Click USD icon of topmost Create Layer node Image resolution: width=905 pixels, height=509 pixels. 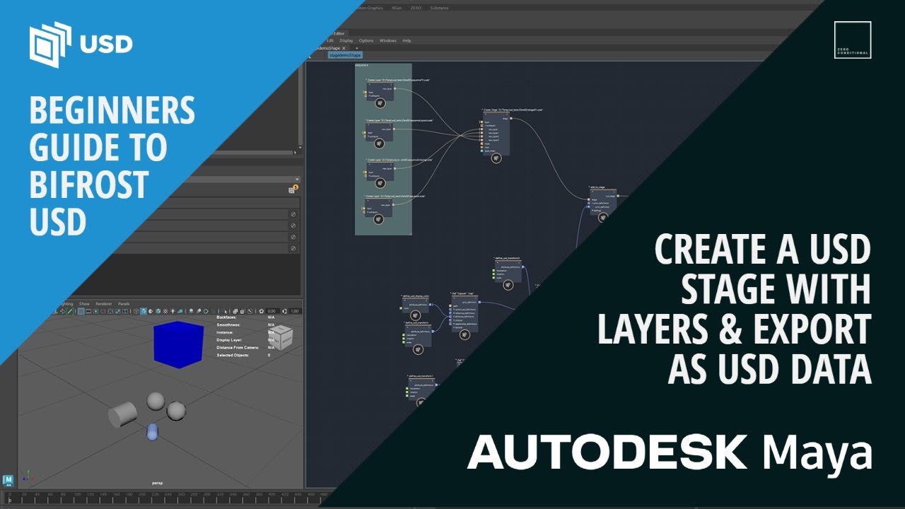tap(380, 103)
